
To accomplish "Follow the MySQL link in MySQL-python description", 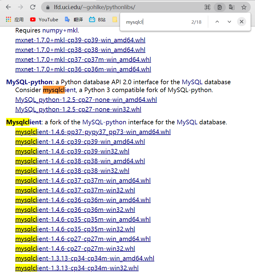I will pos(192,82).
